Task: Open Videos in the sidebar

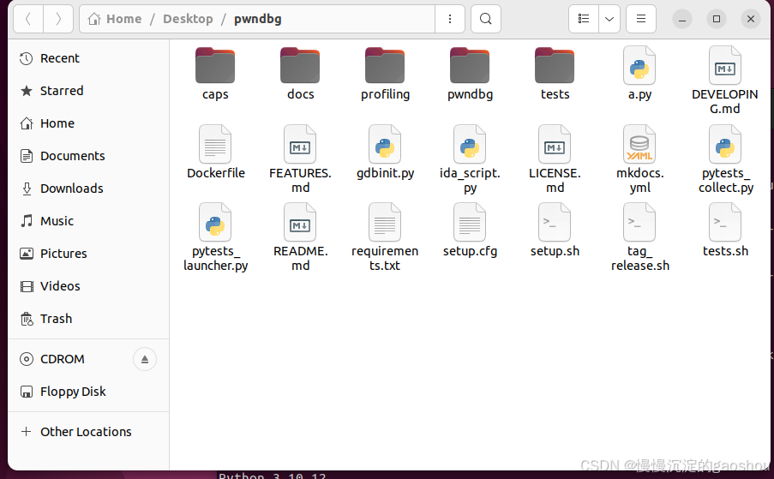Action: (89, 286)
